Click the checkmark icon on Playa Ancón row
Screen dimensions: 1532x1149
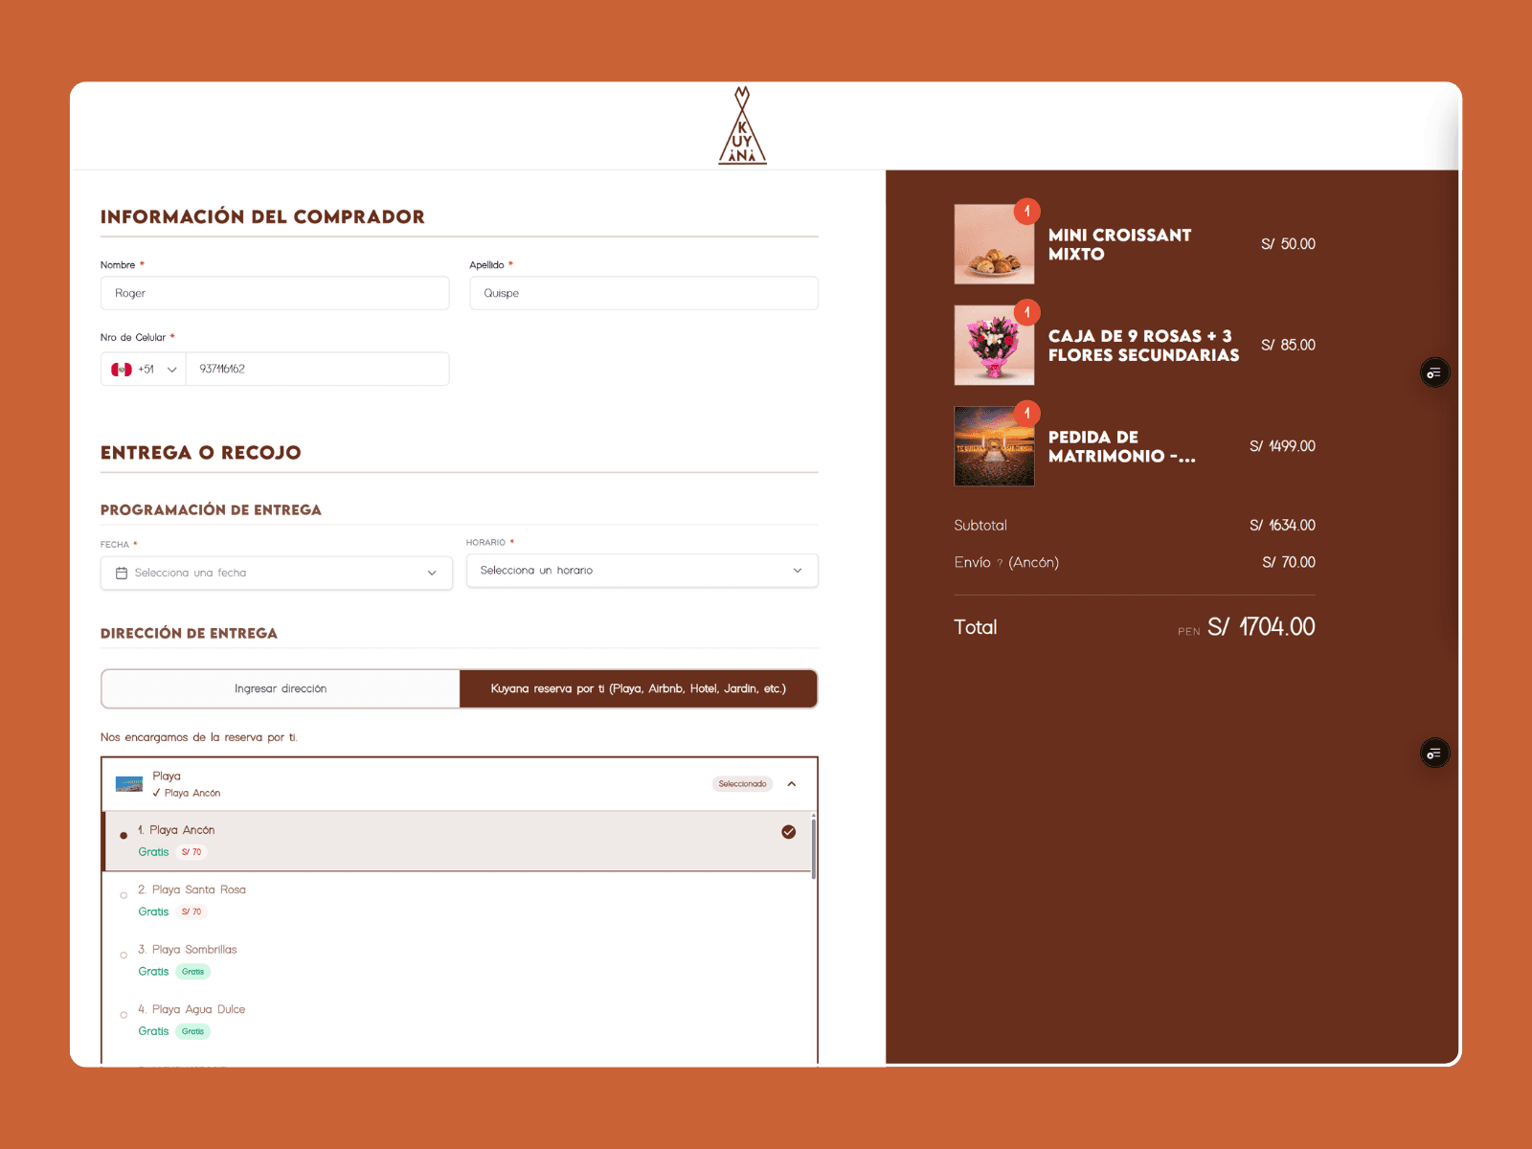click(x=788, y=832)
